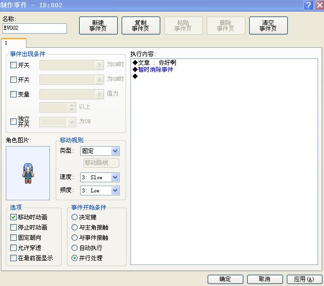Viewport: 324px width, 286px height.
Task: Click the 名称 input field EV002
Action: pyautogui.click(x=35, y=28)
